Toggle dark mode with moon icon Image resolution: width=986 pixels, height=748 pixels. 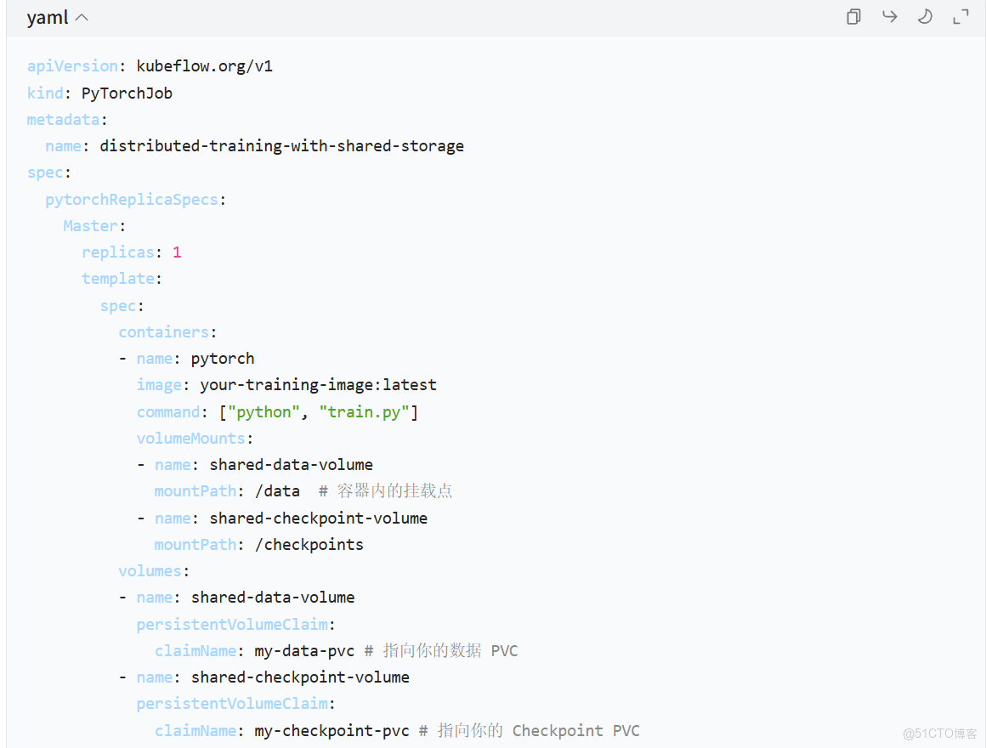click(x=925, y=17)
